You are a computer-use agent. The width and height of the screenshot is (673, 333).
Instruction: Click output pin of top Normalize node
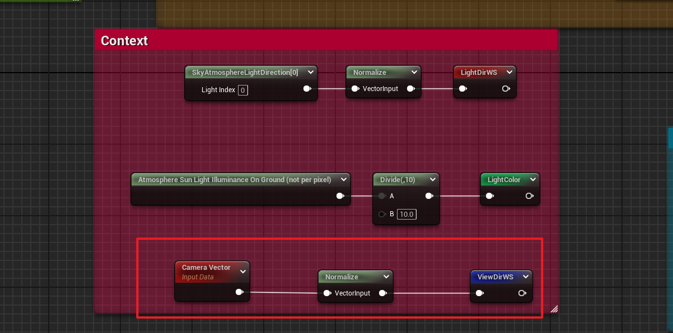[410, 89]
